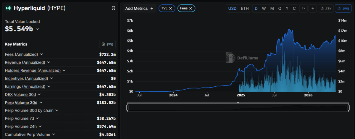Download the chart as .png
Screen dimensions: 355x139
point(343,9)
